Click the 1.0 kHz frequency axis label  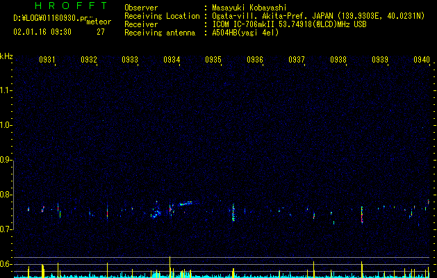6,125
